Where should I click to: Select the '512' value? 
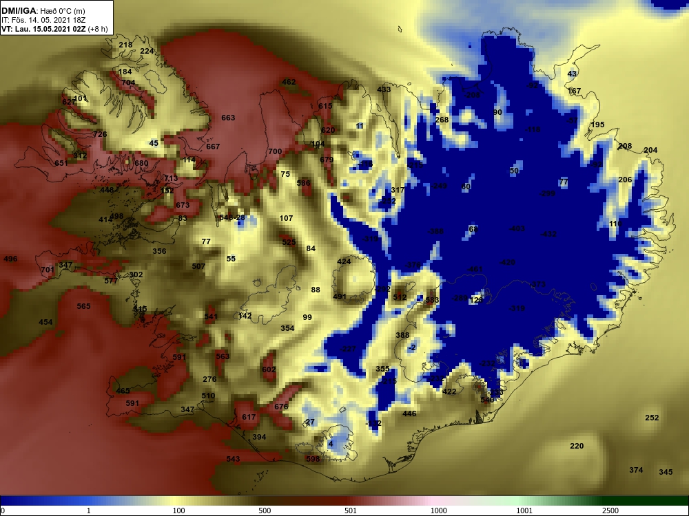click(400, 297)
